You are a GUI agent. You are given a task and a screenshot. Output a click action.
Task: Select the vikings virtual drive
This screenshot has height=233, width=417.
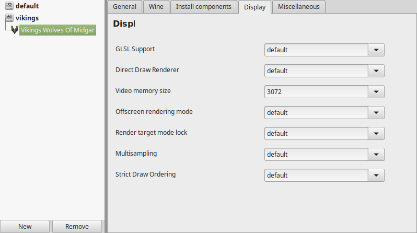[27, 18]
